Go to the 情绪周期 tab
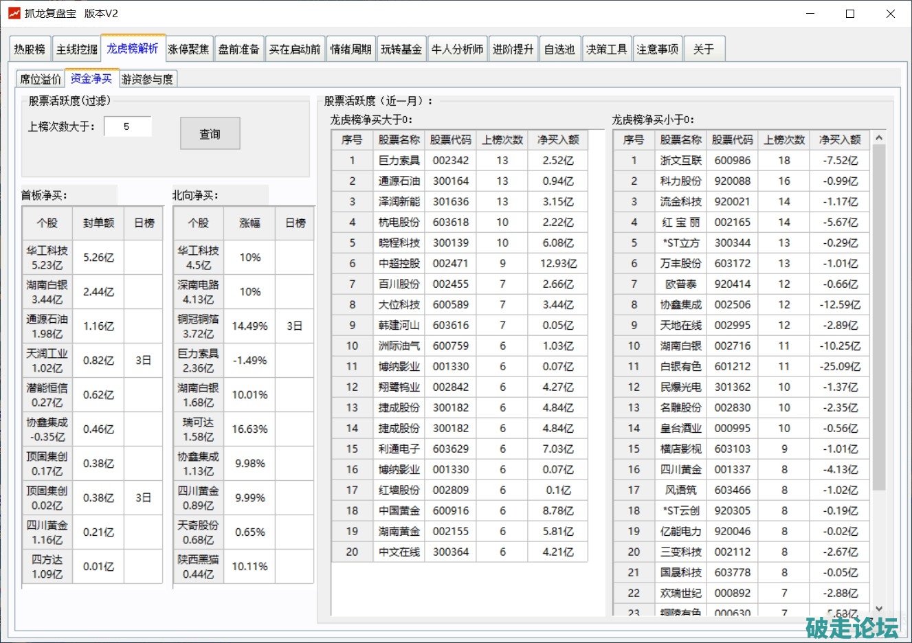The height and width of the screenshot is (643, 912). [351, 49]
